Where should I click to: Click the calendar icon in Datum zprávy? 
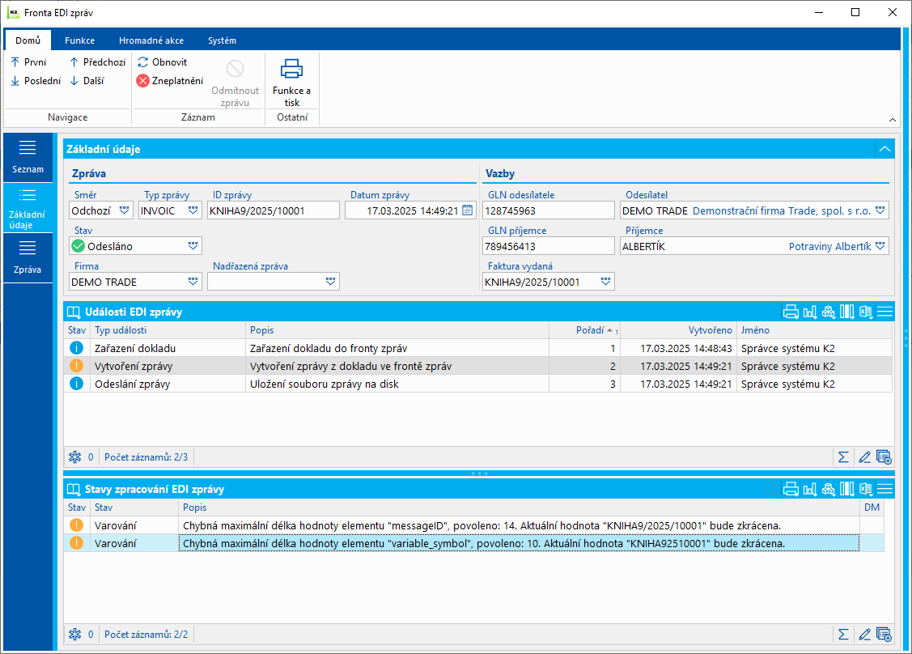(467, 210)
